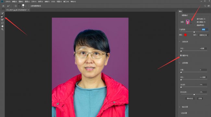Enable the Show Edge (J) checkbox

195,19
